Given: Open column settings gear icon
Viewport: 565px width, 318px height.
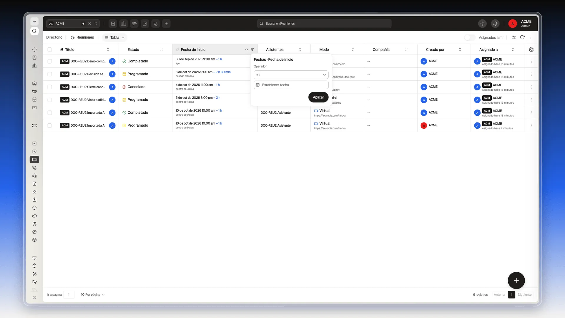Looking at the screenshot, I should coord(531,49).
